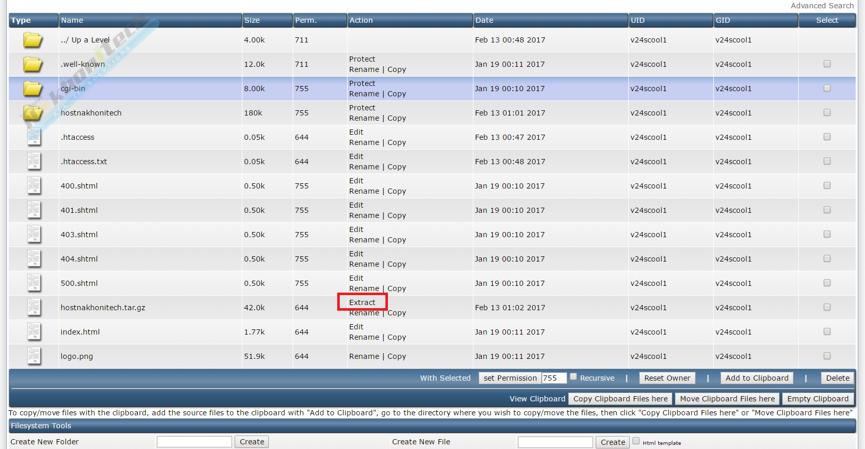Click the hostnakhonitech.tar.gz file icon
865x449 pixels.
click(34, 308)
